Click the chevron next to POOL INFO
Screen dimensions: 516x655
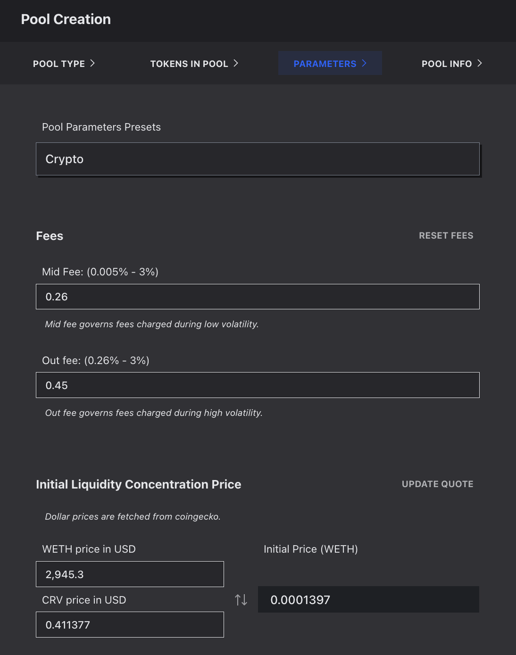tap(480, 63)
